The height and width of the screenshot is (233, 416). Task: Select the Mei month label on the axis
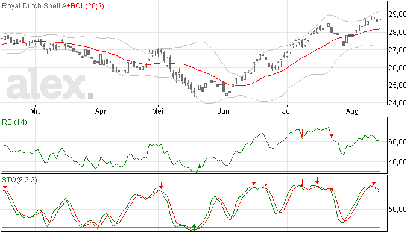(x=157, y=111)
